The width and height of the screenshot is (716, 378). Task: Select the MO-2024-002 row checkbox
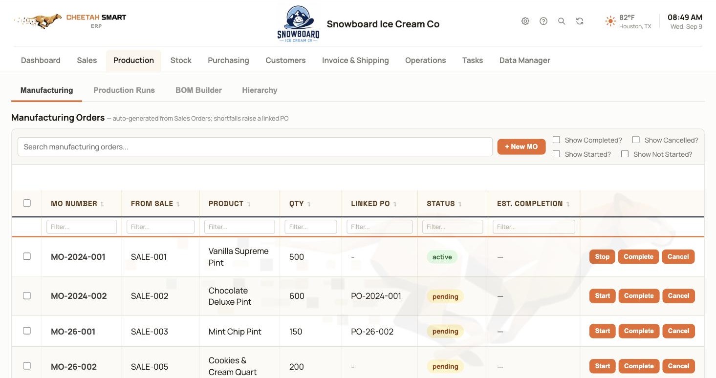pos(27,295)
